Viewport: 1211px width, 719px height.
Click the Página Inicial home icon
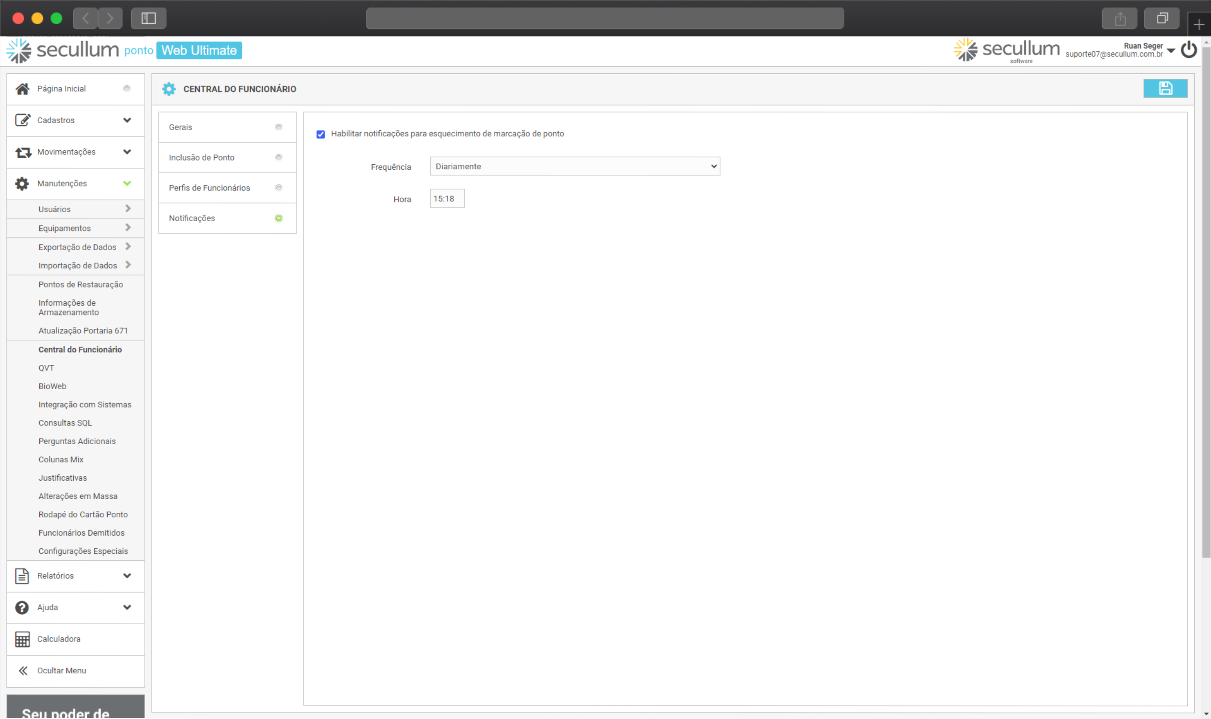[22, 89]
